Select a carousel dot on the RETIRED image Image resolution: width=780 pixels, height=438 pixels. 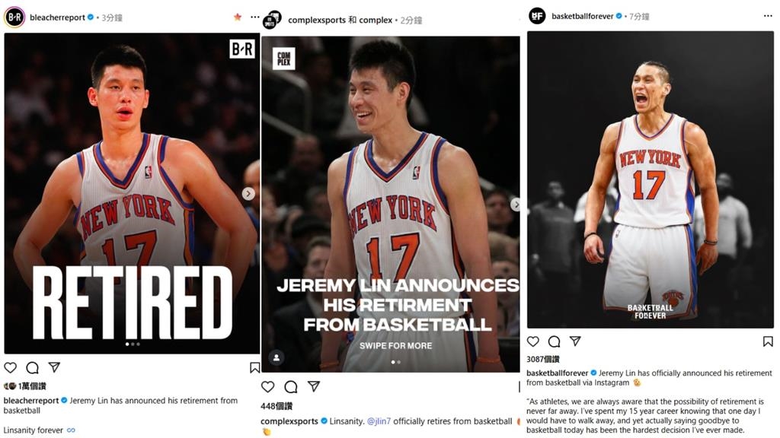click(133, 344)
